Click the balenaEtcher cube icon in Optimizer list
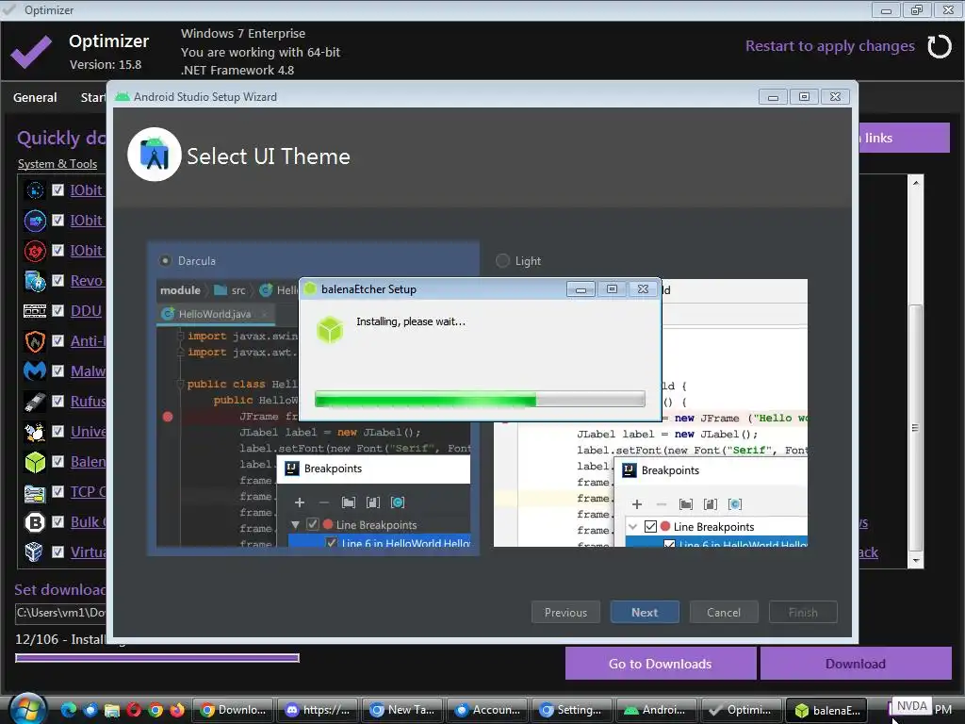 coord(35,462)
